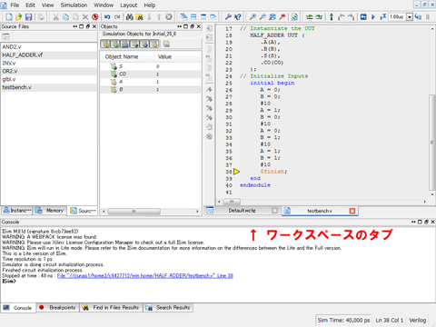Expand the Source Files panel options arrows
The height and width of the screenshot is (327, 436).
(74, 26)
